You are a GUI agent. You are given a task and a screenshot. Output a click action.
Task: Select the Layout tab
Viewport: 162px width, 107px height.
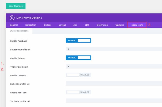click(62, 25)
